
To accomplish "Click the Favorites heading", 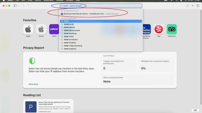I will (x=30, y=20).
